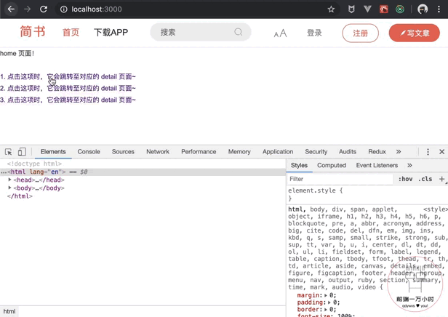Select the Styles pane tab
Image resolution: width=448 pixels, height=317 pixels.
[299, 165]
